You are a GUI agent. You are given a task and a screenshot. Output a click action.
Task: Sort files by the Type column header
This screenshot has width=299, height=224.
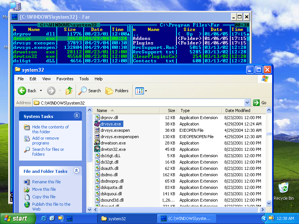click(200, 111)
